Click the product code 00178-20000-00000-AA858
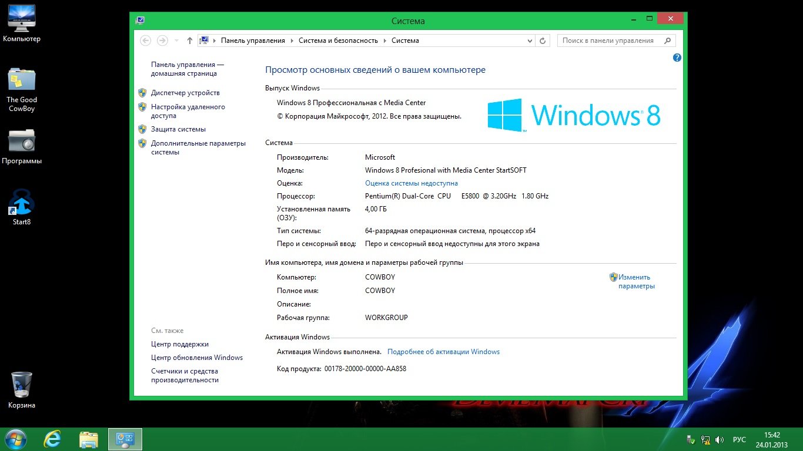Image resolution: width=803 pixels, height=451 pixels. [365, 369]
